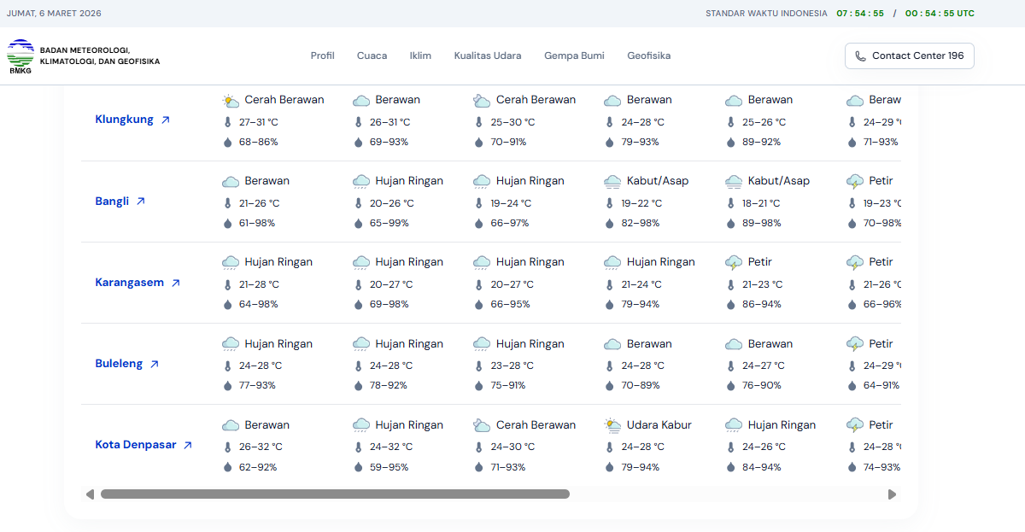This screenshot has height=532, width=1025.
Task: Click the BMKG logo icon
Action: click(20, 56)
